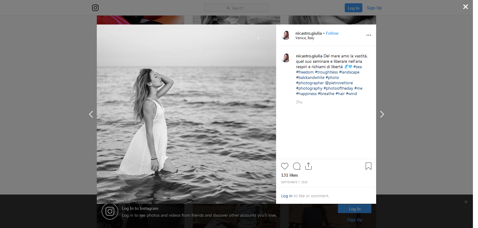
Task: Click the avatar beside the caption
Action: [286, 58]
